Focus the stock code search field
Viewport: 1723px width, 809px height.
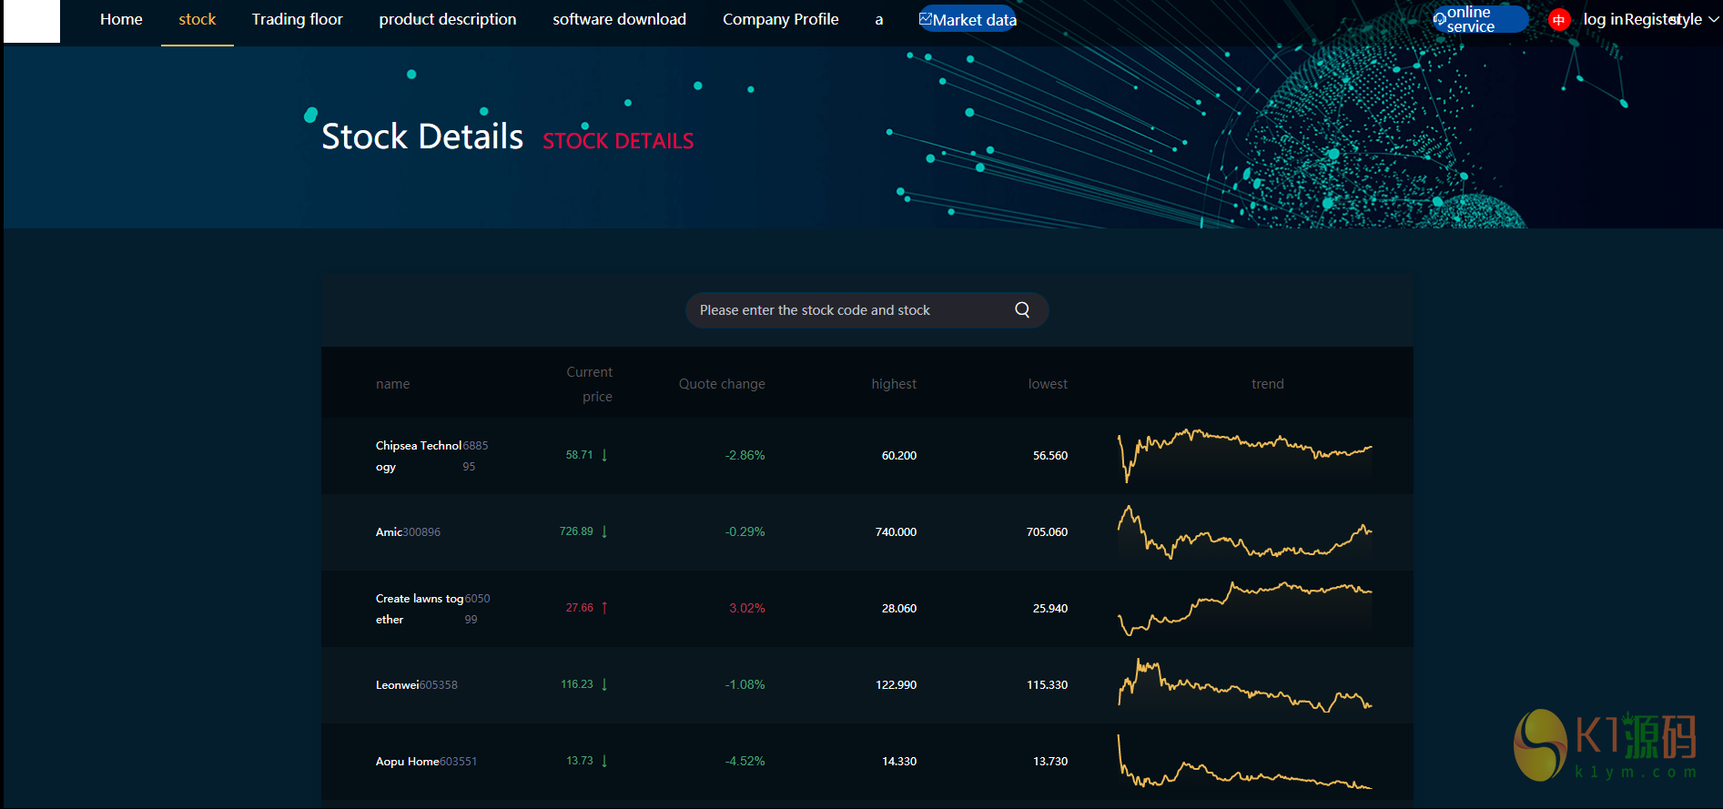point(867,310)
